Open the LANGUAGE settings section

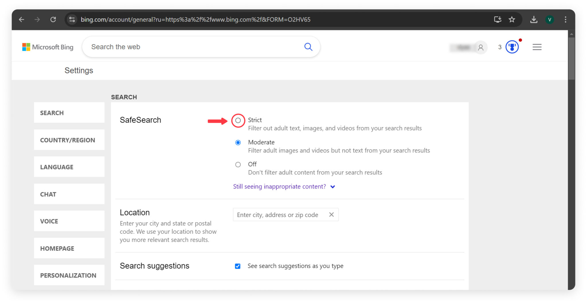(x=69, y=167)
